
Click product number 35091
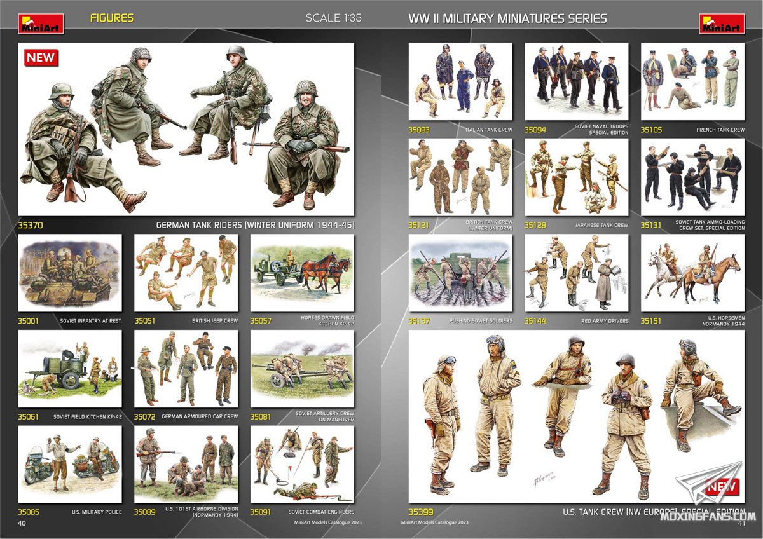(261, 512)
